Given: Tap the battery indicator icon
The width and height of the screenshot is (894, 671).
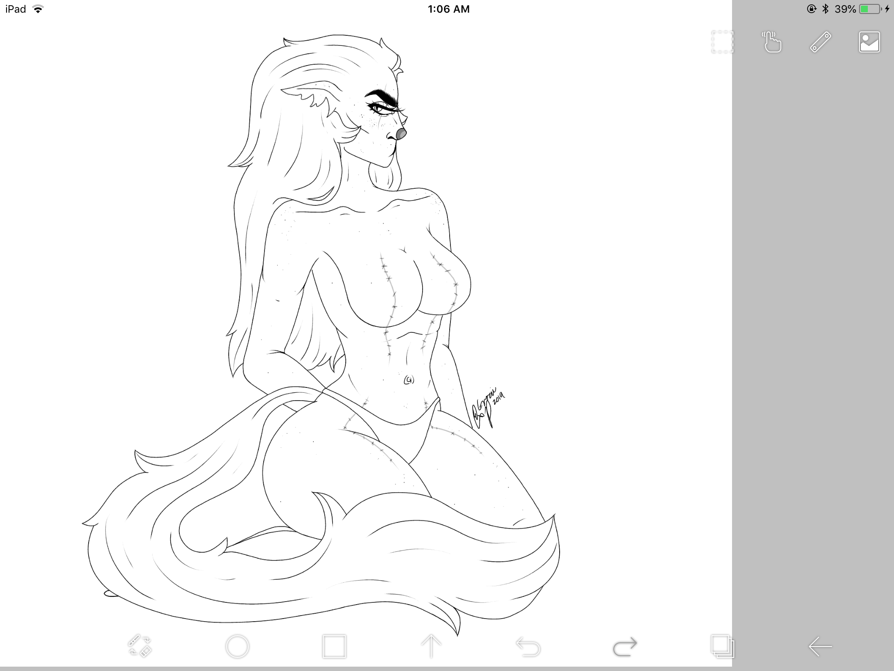Looking at the screenshot, I should coord(870,9).
